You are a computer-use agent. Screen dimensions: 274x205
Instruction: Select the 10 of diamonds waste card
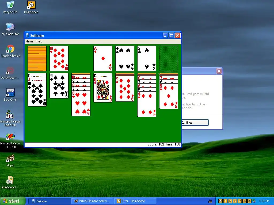point(59,58)
